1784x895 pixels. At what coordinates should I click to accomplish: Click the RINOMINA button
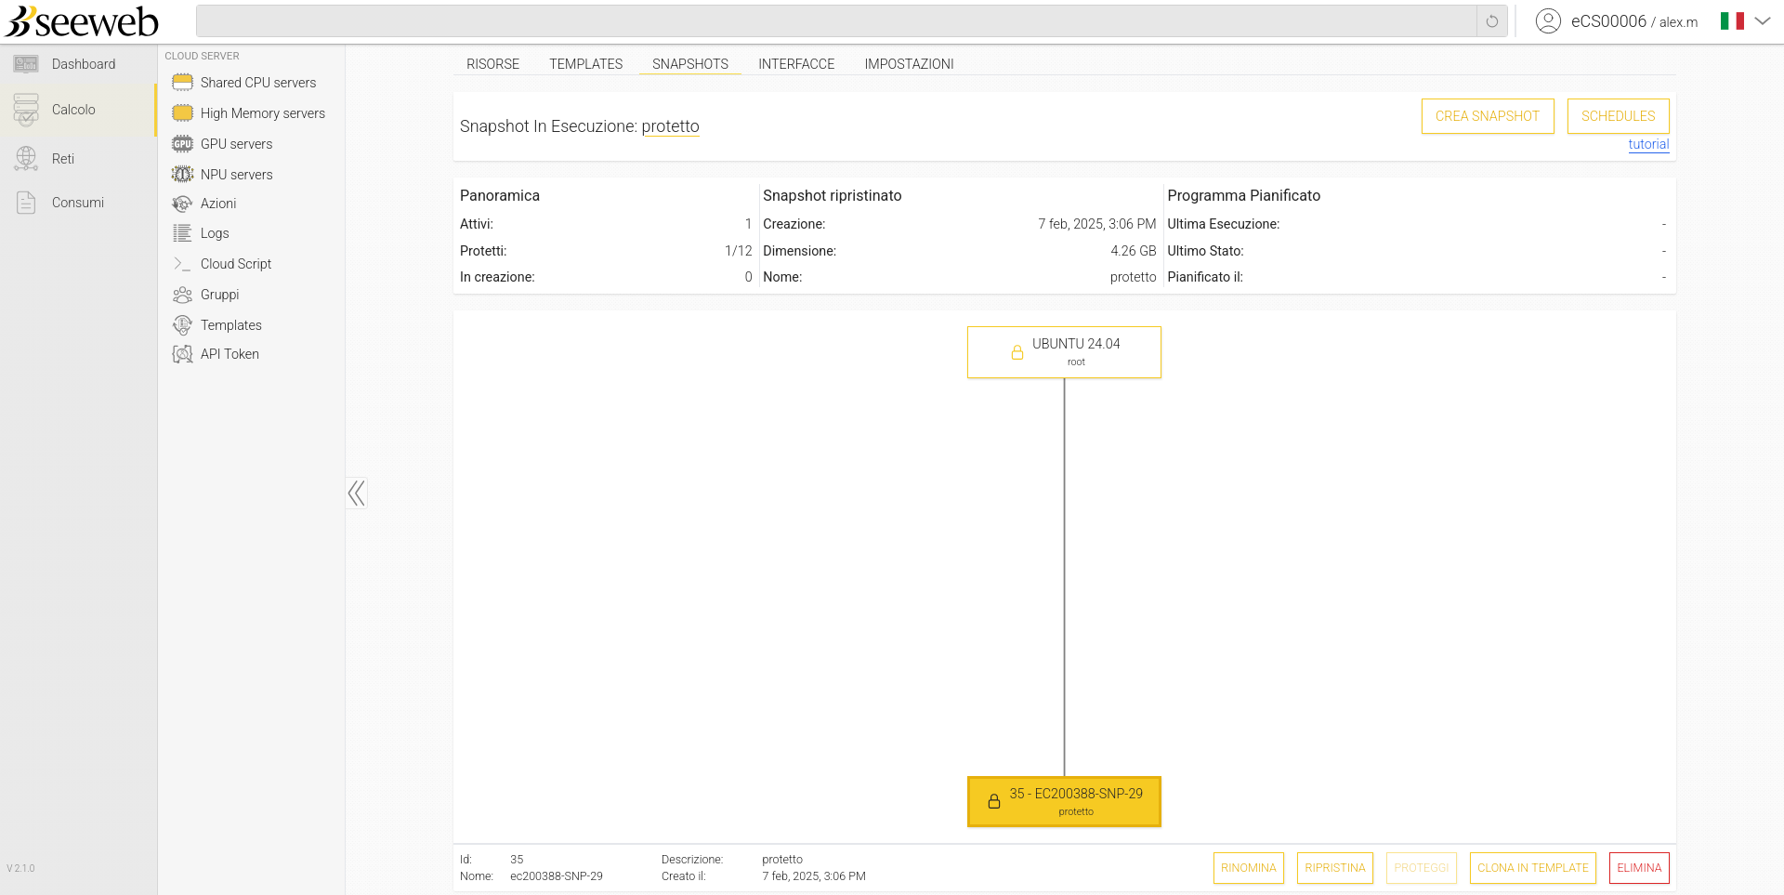[1248, 868]
